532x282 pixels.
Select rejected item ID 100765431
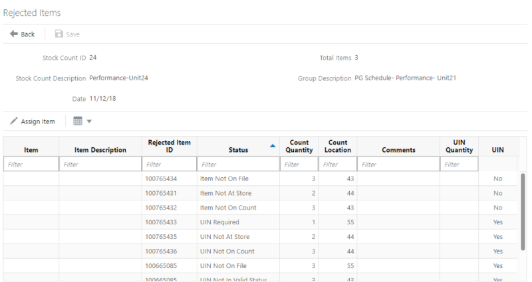point(161,193)
